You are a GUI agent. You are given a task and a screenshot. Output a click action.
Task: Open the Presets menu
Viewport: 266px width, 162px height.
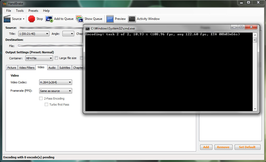pyautogui.click(x=33, y=11)
